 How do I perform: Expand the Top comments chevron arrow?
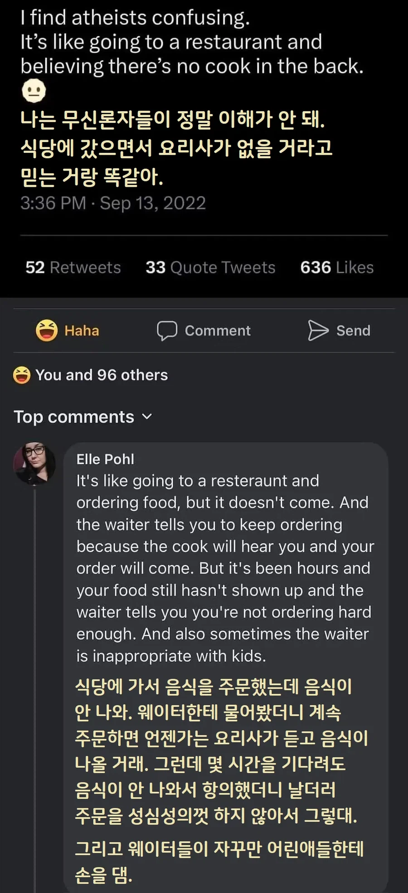(x=147, y=416)
